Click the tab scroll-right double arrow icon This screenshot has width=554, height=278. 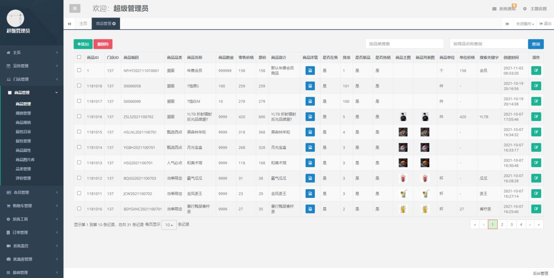[x=507, y=23]
